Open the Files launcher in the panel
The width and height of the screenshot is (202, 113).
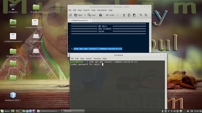point(24,111)
